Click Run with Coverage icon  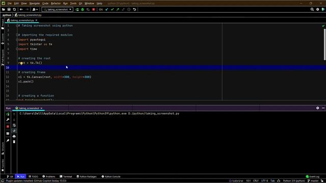click(88, 9)
